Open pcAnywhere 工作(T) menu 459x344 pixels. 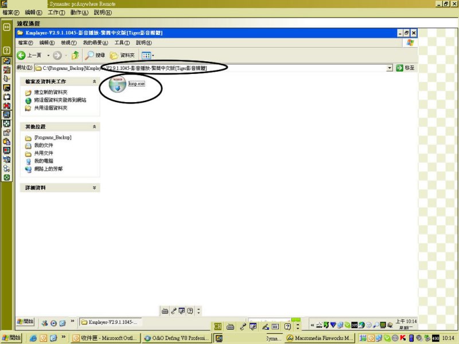pos(56,13)
